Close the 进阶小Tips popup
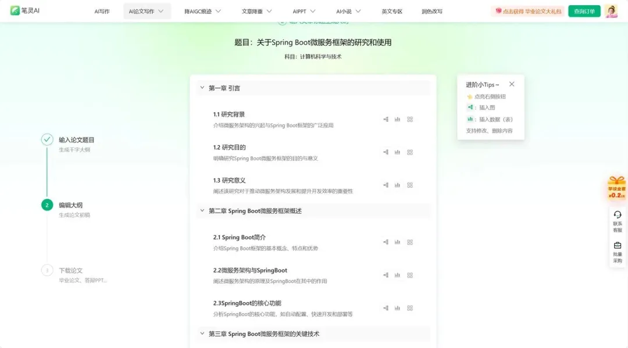Viewport: 628px width, 348px height. click(x=512, y=84)
